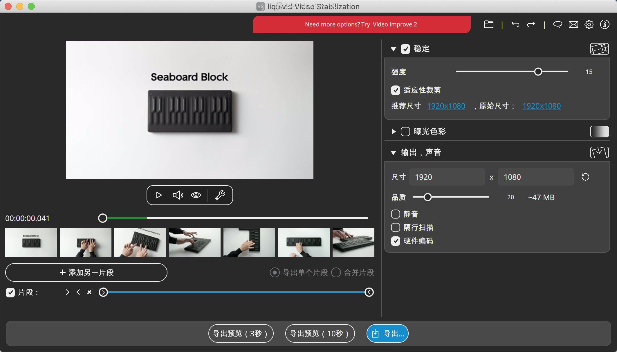The image size is (617, 352).
Task: Open the Video Improve 2 link
Action: [395, 24]
